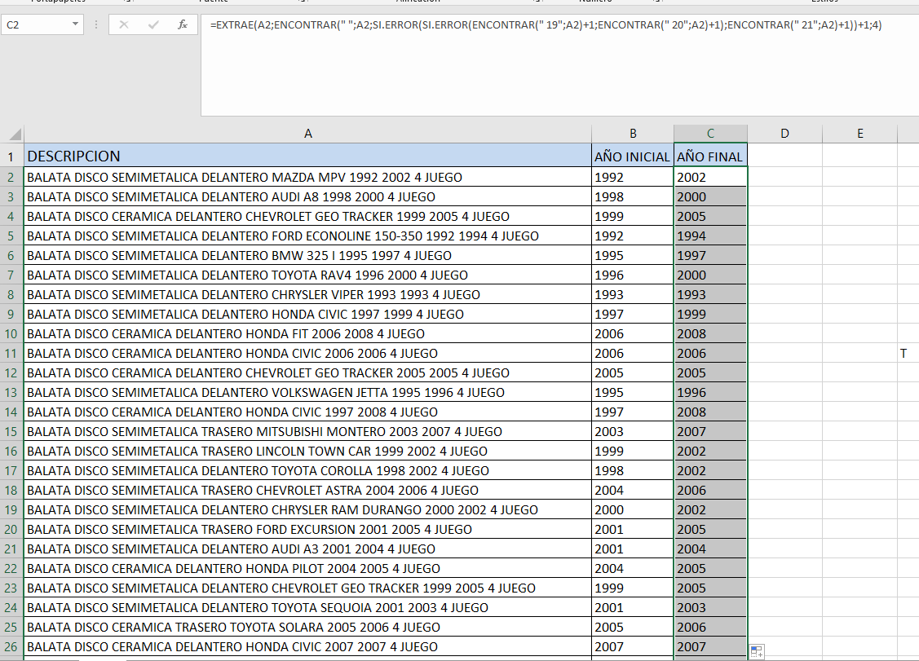Select cell B10 showing 2006
919x661 pixels.
[x=633, y=333]
